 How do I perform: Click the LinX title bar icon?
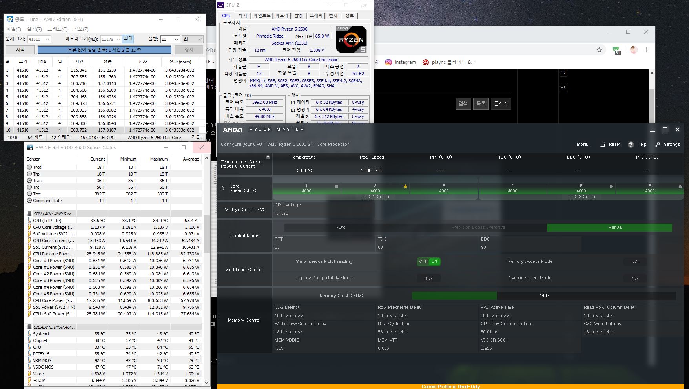pyautogui.click(x=9, y=19)
